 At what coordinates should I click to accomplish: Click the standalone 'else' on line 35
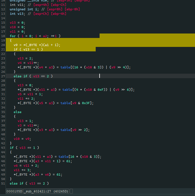tap(18, 112)
